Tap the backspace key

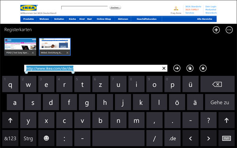[x=217, y=84]
